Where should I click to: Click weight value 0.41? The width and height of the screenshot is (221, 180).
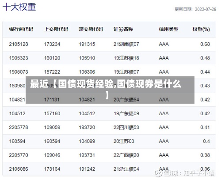click(x=205, y=127)
